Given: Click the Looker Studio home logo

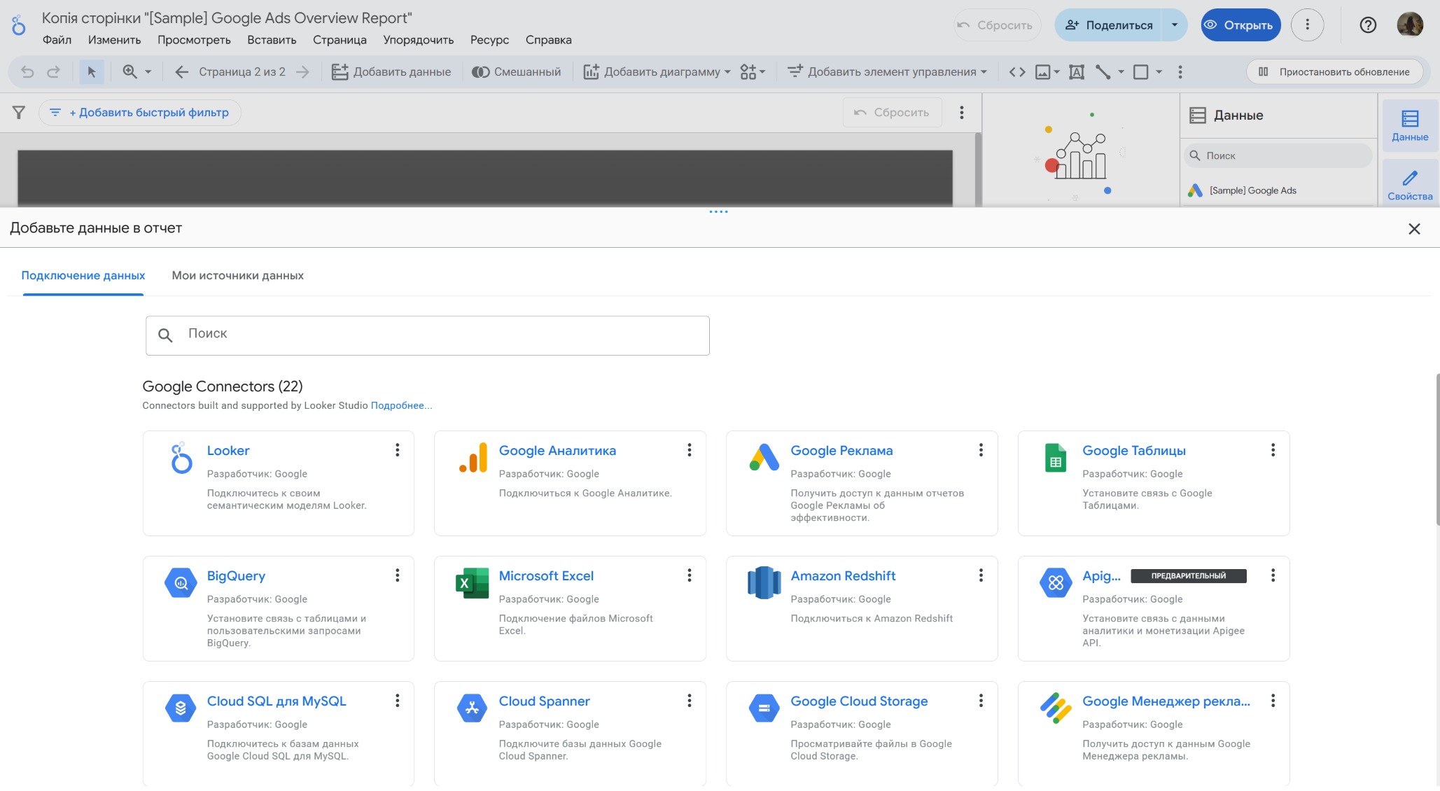Looking at the screenshot, I should (x=19, y=25).
